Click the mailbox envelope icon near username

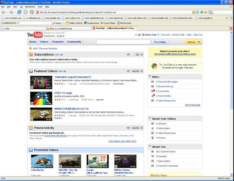tap(139, 35)
